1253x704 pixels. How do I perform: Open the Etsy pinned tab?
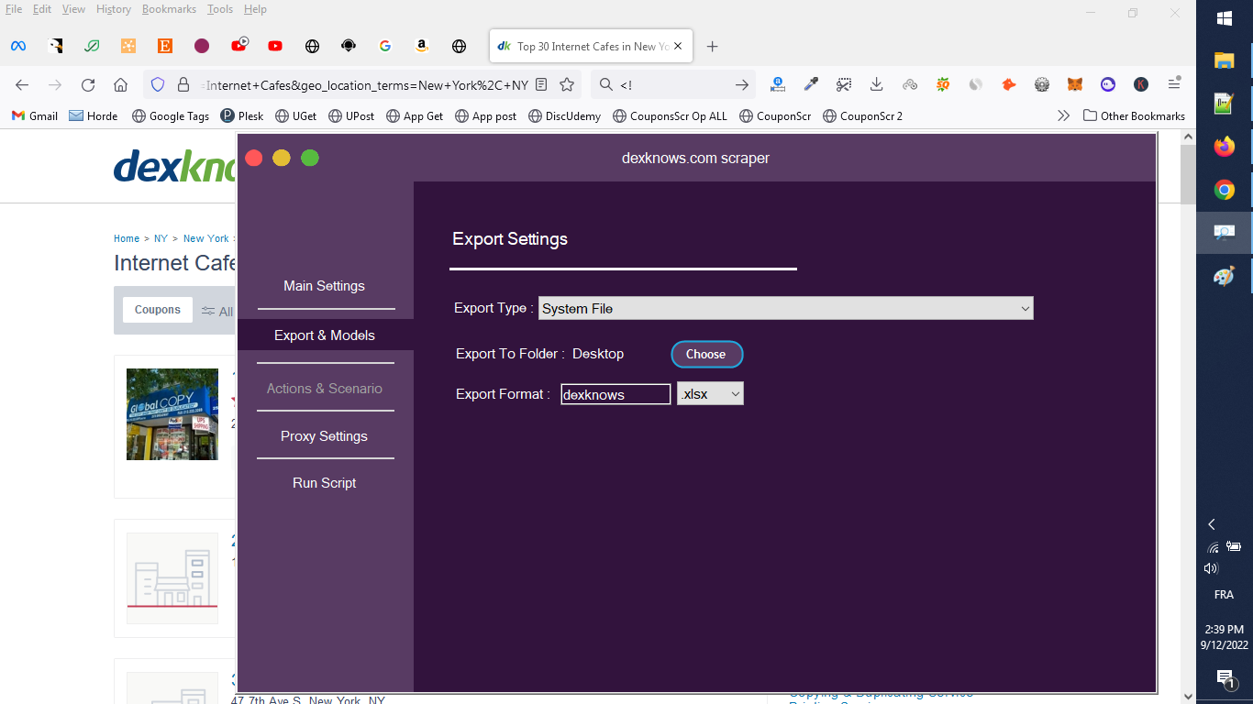165,46
